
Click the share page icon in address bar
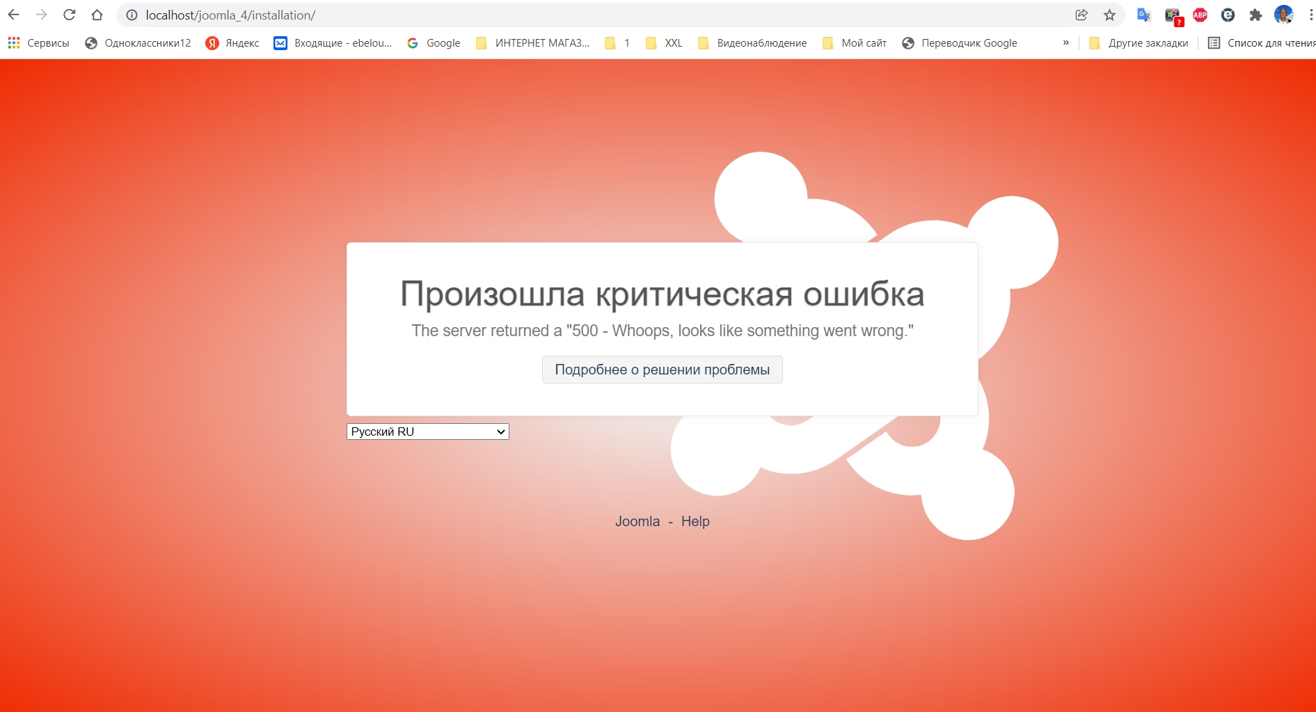[1081, 15]
